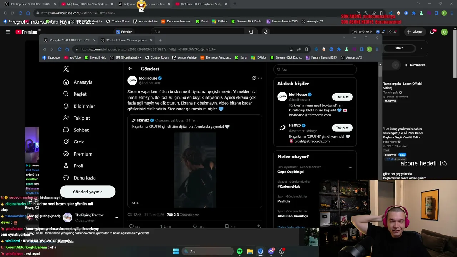Click the YouTube search magnifier button
Screen dimensions: 457x257
(x=251, y=32)
